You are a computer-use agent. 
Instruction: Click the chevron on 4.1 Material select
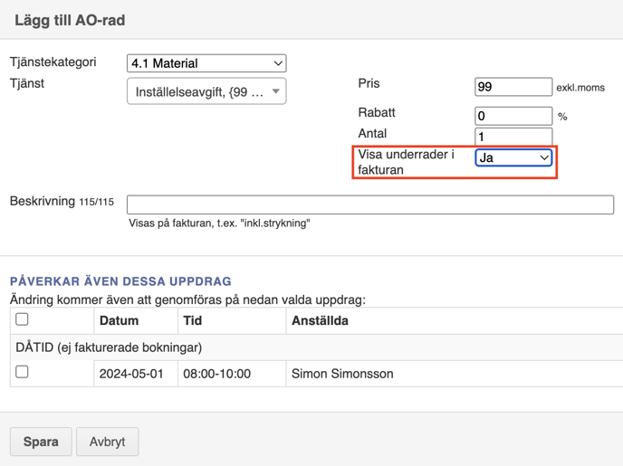(278, 63)
